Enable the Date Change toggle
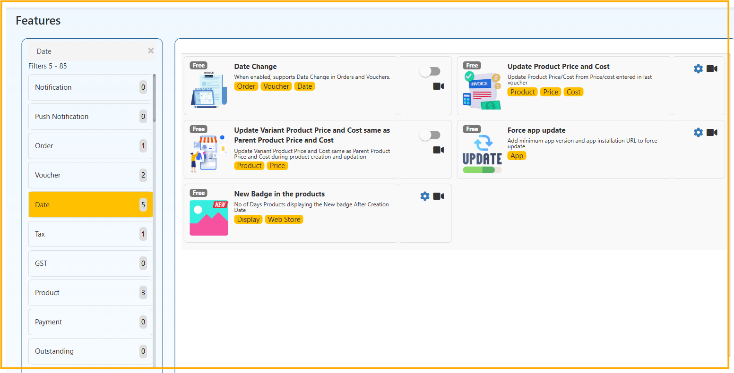This screenshot has width=734, height=373. click(430, 71)
